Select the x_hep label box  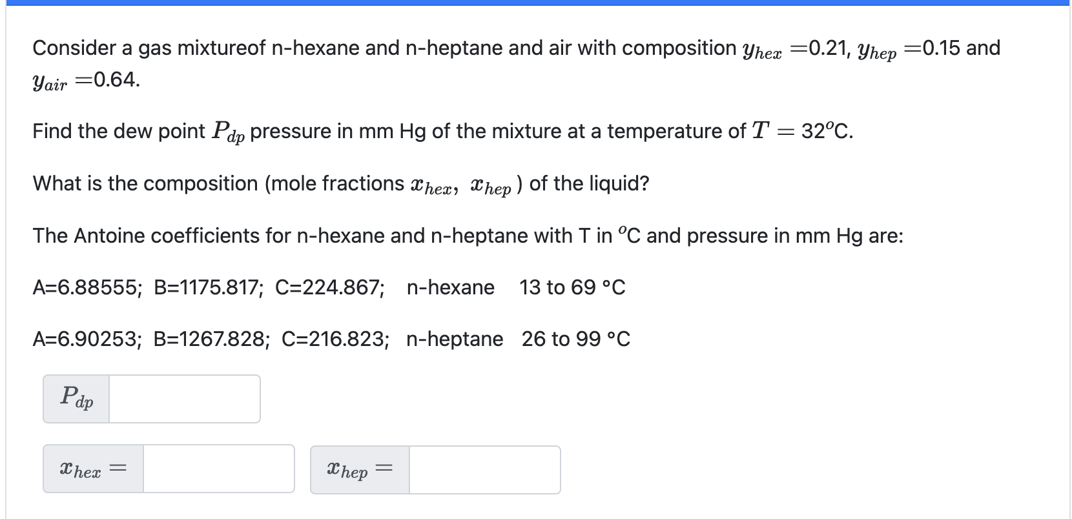point(358,469)
